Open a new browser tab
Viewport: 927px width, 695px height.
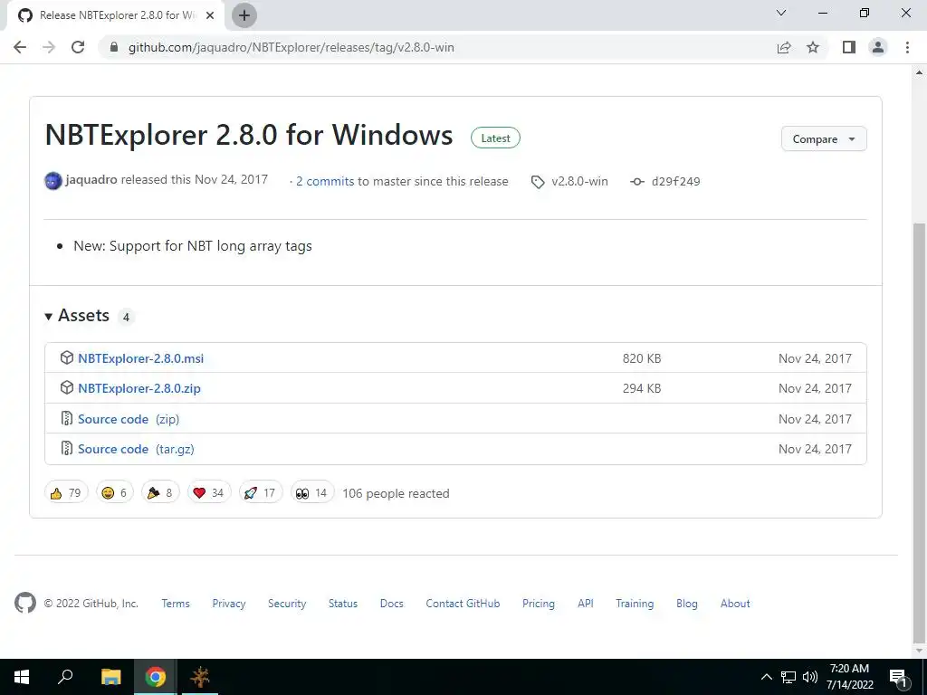(x=244, y=15)
